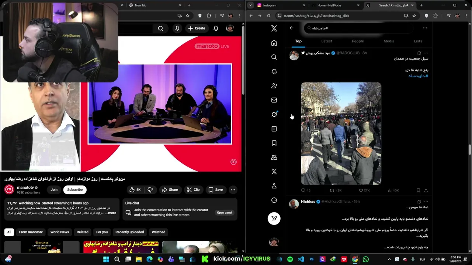View analytics of RADOCLUB post 40K
The image size is (472, 265).
(393, 190)
